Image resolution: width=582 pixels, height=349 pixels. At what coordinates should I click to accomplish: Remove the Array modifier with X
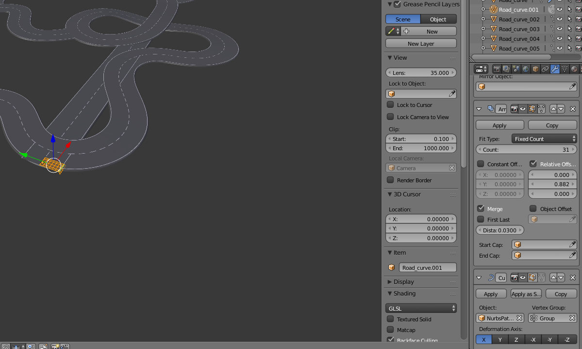pos(573,109)
